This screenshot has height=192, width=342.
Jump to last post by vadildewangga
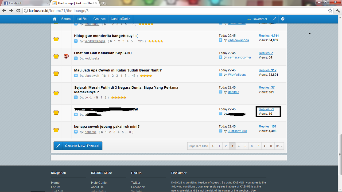tap(220, 40)
